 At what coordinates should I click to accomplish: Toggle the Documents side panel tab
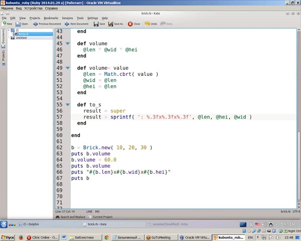click(x=3, y=37)
